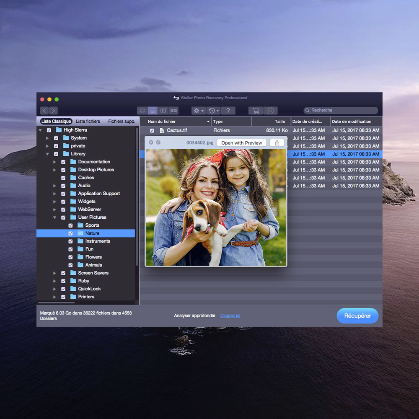The image size is (419, 419).
Task: Collapse the User Pictures folder
Action: pos(54,217)
